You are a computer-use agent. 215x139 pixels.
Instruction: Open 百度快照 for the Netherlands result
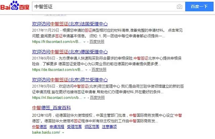[97, 98]
